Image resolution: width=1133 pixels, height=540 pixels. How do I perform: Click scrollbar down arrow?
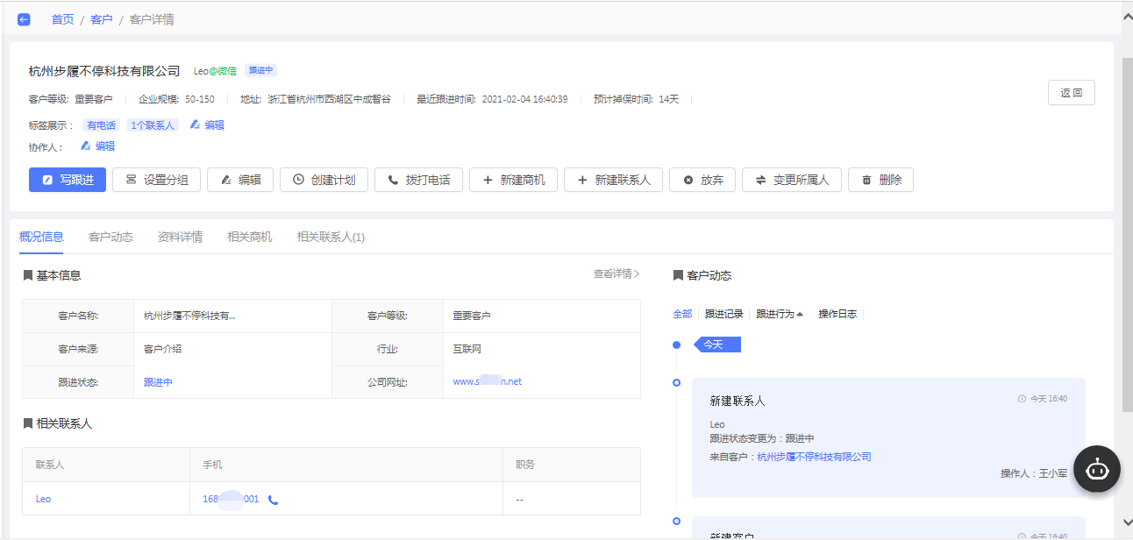pyautogui.click(x=1127, y=523)
